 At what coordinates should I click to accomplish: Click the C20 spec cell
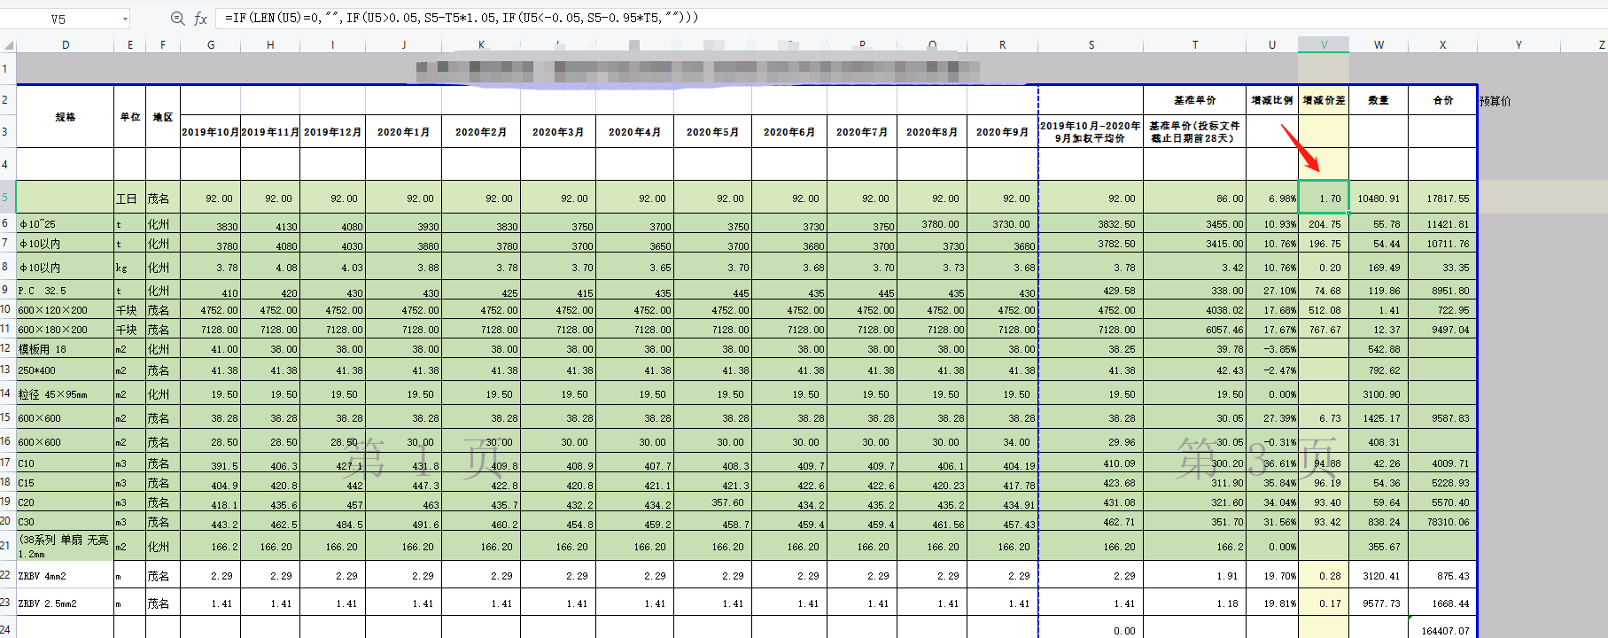pyautogui.click(x=66, y=502)
